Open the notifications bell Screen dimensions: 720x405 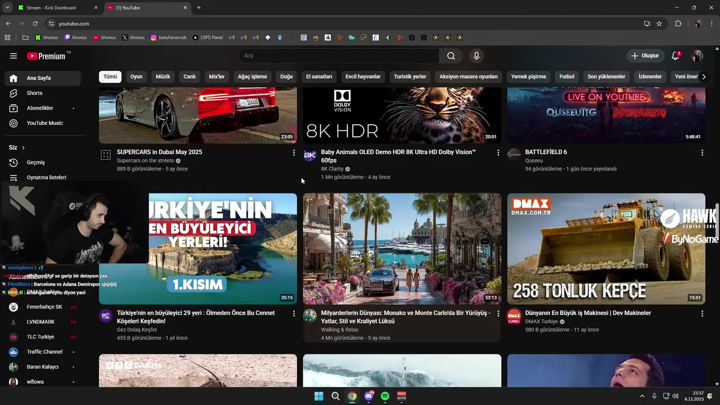[676, 56]
